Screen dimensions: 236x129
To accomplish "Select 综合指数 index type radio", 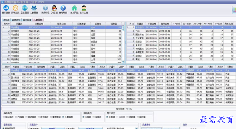I will [8, 117].
